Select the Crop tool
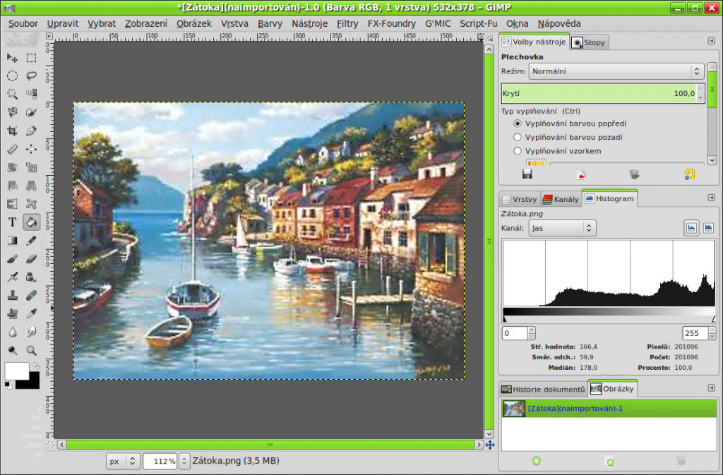This screenshot has height=475, width=723. point(13,131)
